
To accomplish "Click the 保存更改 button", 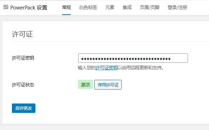I will point(23,108).
